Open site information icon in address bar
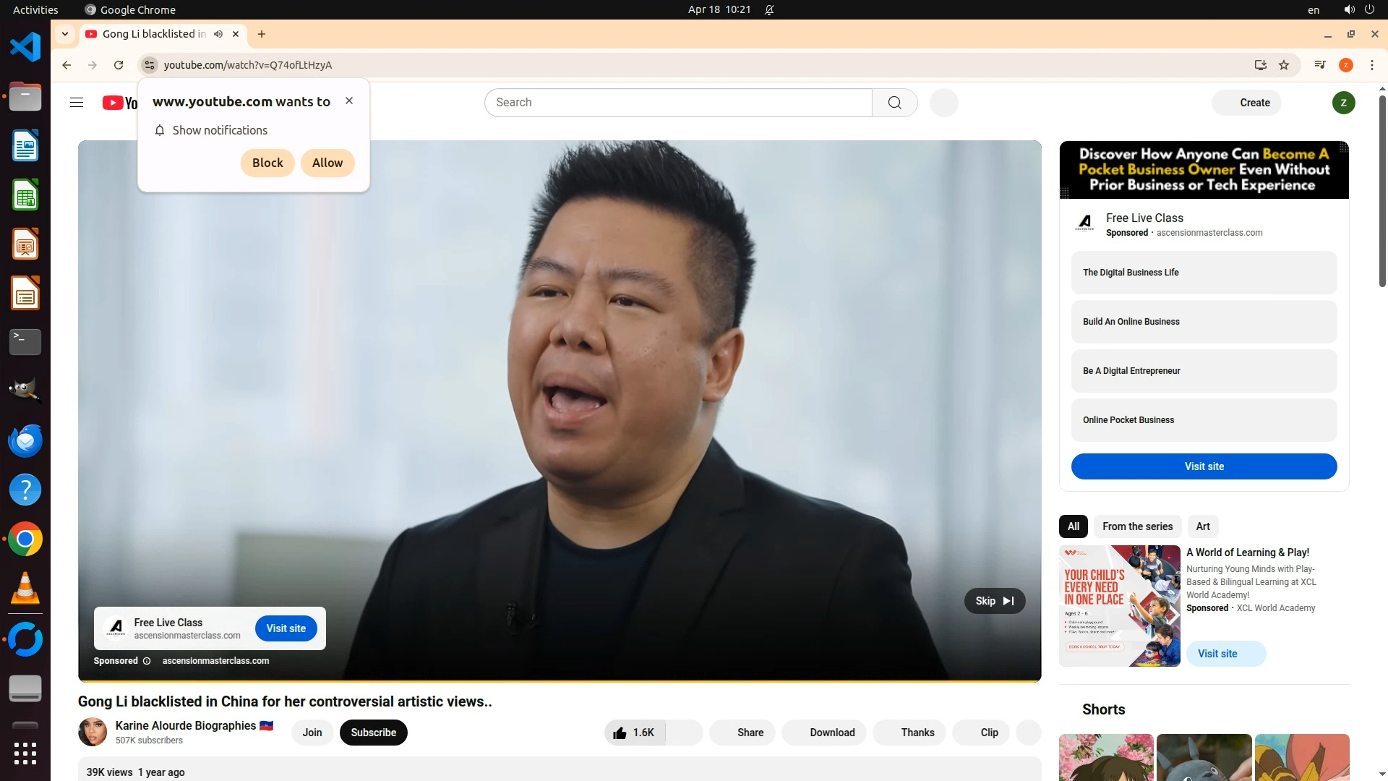Image resolution: width=1388 pixels, height=781 pixels. click(150, 65)
